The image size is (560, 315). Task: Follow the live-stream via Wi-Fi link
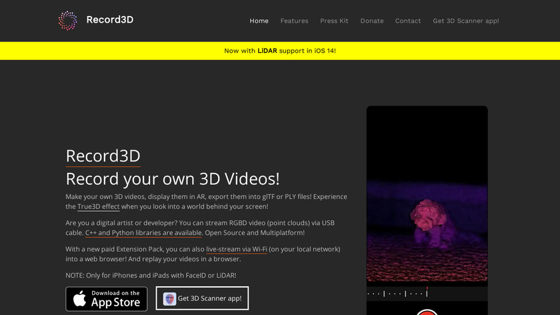237,249
